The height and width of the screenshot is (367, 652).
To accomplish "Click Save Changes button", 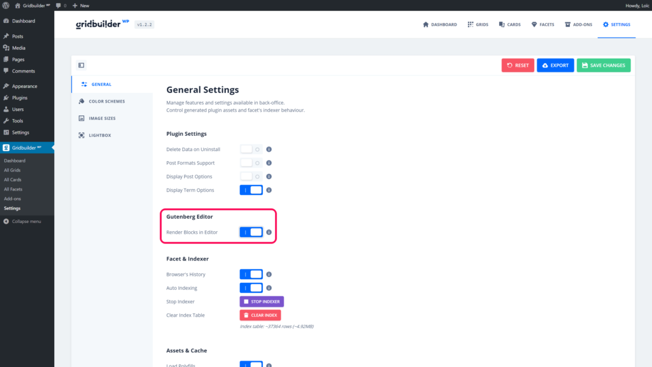I will [604, 66].
